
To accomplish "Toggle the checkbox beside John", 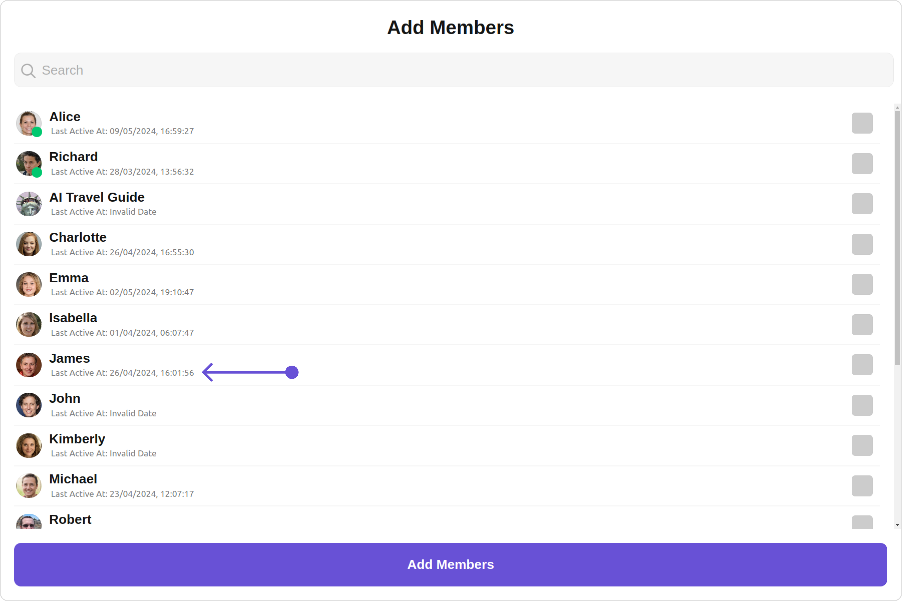I will pyautogui.click(x=862, y=405).
